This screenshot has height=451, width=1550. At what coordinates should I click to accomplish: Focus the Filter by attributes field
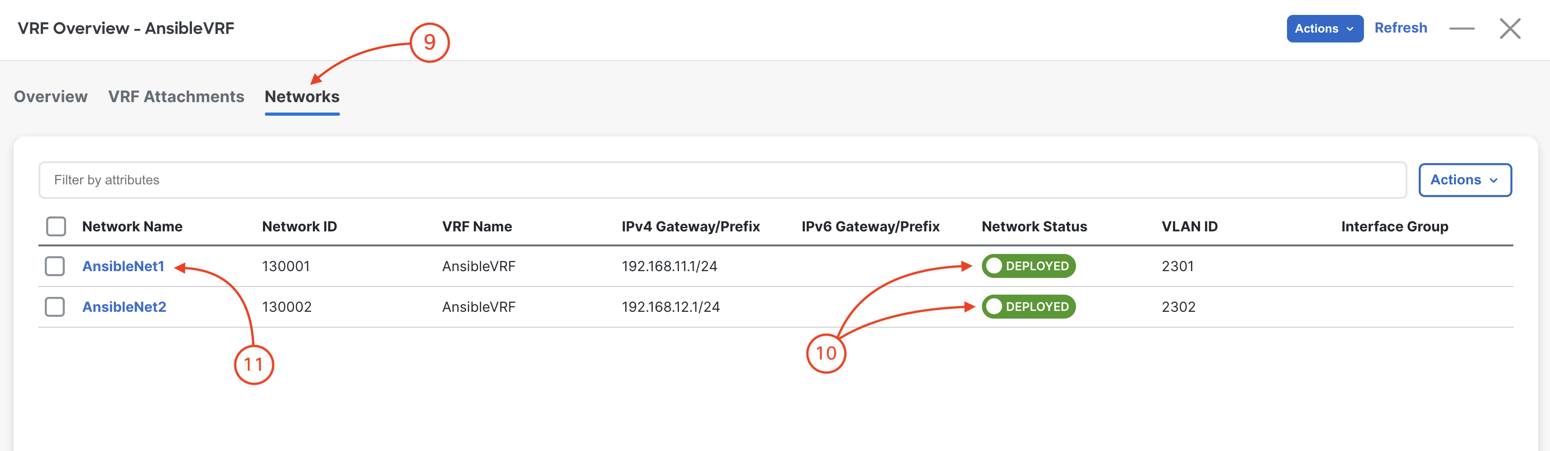pyautogui.click(x=722, y=180)
